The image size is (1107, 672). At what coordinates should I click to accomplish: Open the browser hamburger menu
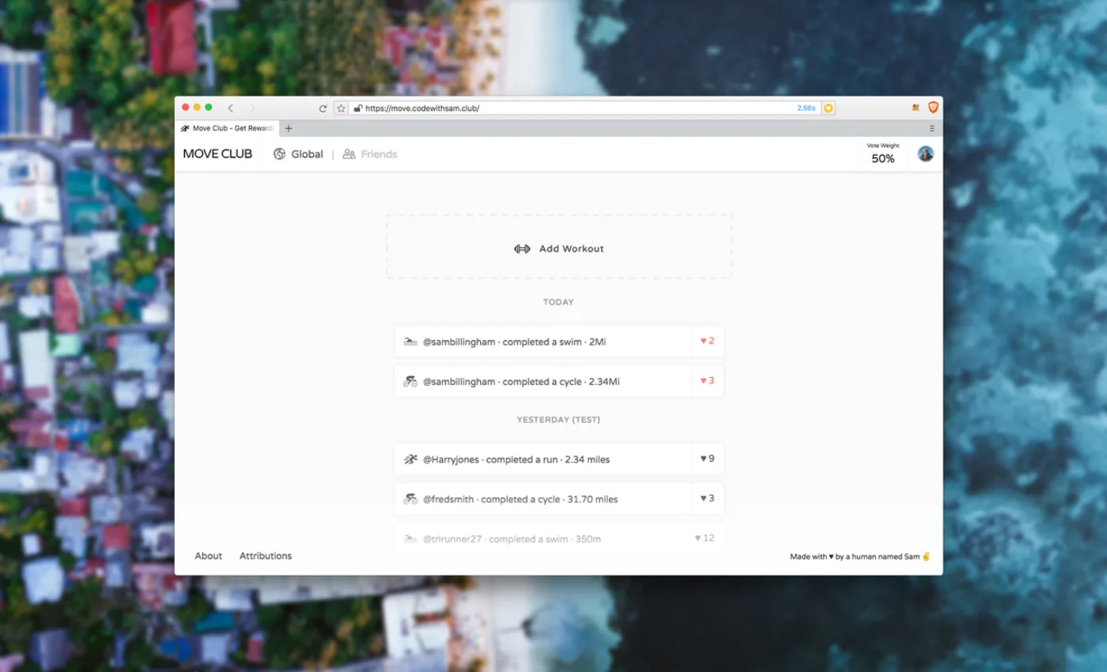(x=931, y=128)
